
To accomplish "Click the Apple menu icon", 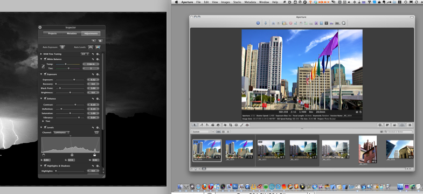I will (177, 2).
